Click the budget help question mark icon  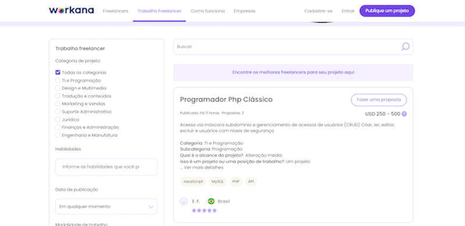pos(404,114)
